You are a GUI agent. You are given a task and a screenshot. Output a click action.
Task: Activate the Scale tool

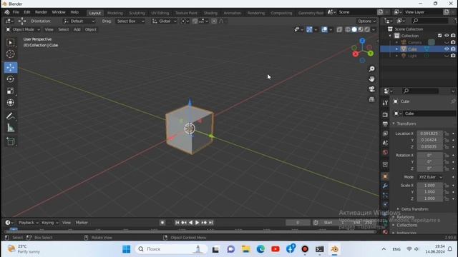11,91
